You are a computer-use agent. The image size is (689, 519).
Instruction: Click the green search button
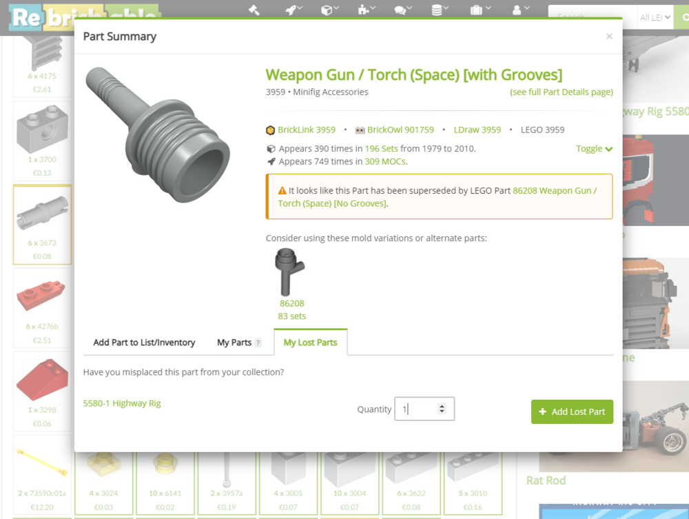coord(682,18)
